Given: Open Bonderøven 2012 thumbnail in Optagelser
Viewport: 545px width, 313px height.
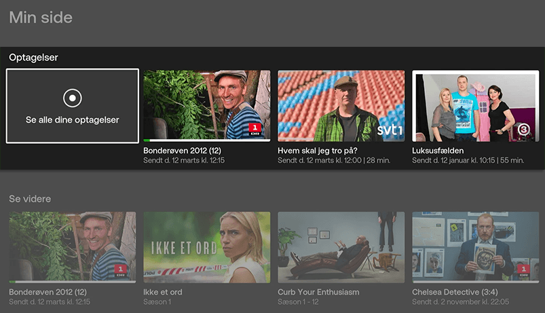Looking at the screenshot, I should pos(207,106).
